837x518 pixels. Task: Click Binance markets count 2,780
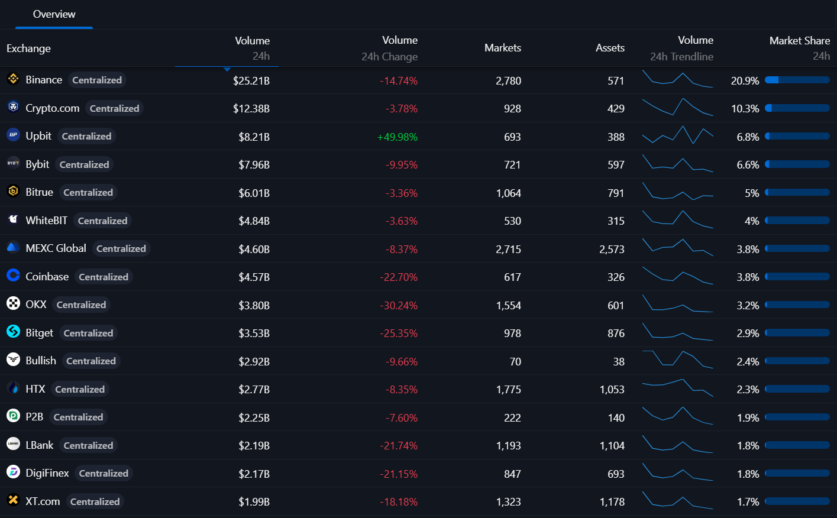(x=509, y=81)
